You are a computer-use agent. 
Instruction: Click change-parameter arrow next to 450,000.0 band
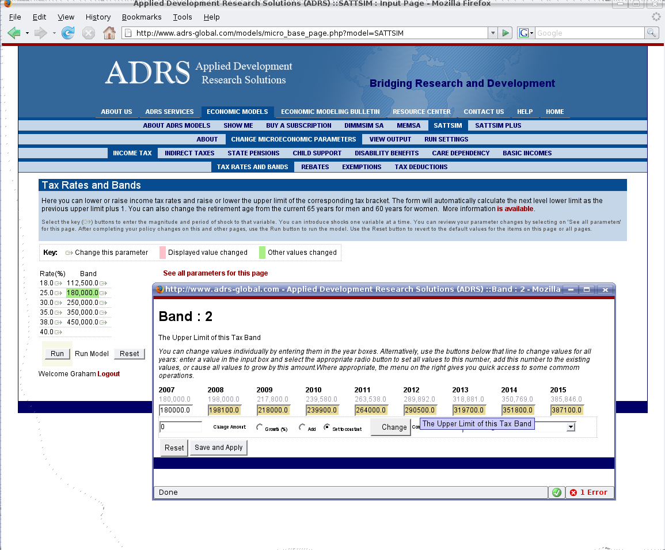(x=104, y=322)
